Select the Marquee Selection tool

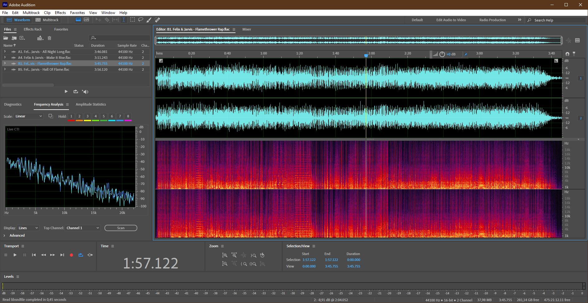coord(133,20)
